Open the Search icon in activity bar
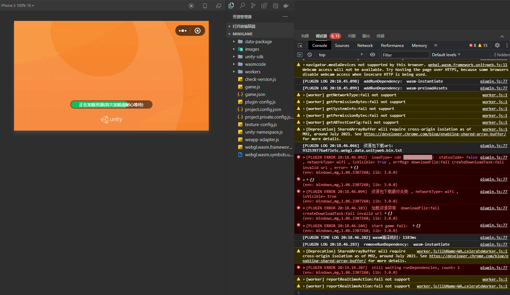The width and height of the screenshot is (510, 295). [242, 5]
